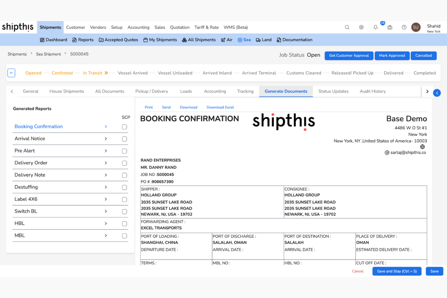The height and width of the screenshot is (298, 447).
Task: Check SCP box for Destuffing
Action: pos(124,187)
